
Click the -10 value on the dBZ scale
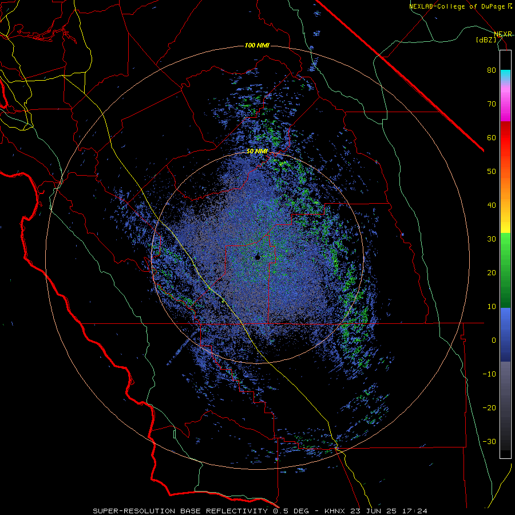click(489, 374)
